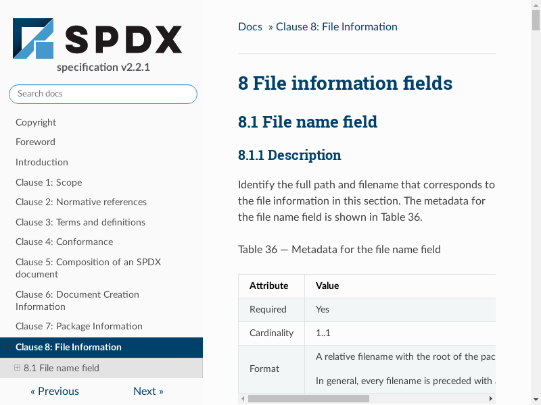Image resolution: width=541 pixels, height=405 pixels.
Task: Click the Search docs field
Action: 103,94
